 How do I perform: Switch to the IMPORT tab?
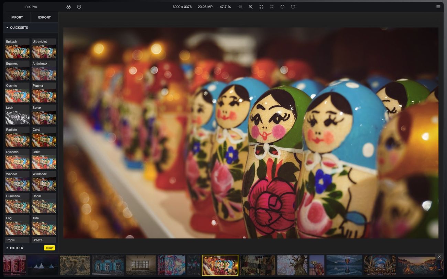(17, 17)
